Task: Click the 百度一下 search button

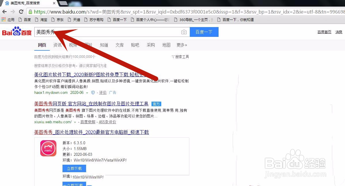Action: pos(204,32)
